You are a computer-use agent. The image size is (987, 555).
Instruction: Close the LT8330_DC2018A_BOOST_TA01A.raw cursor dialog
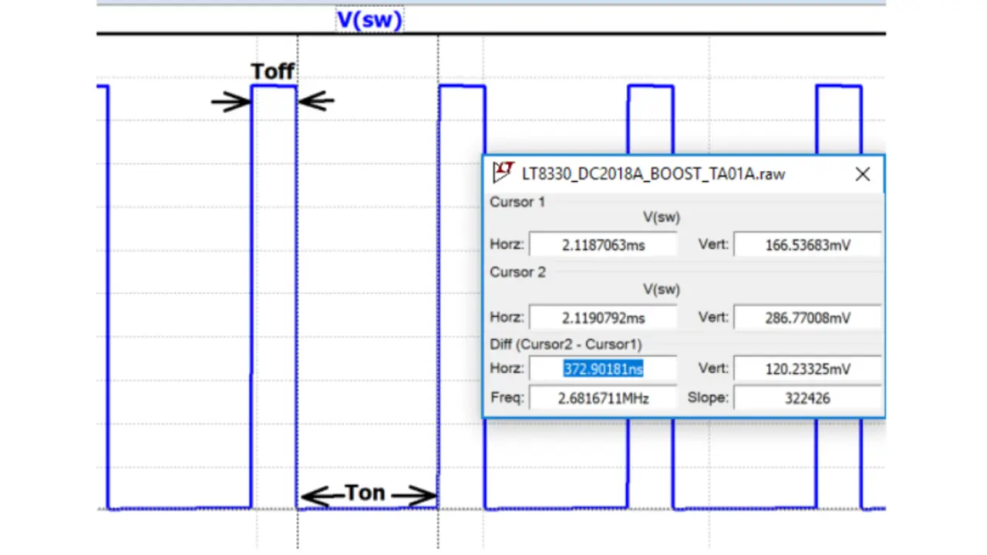point(863,174)
